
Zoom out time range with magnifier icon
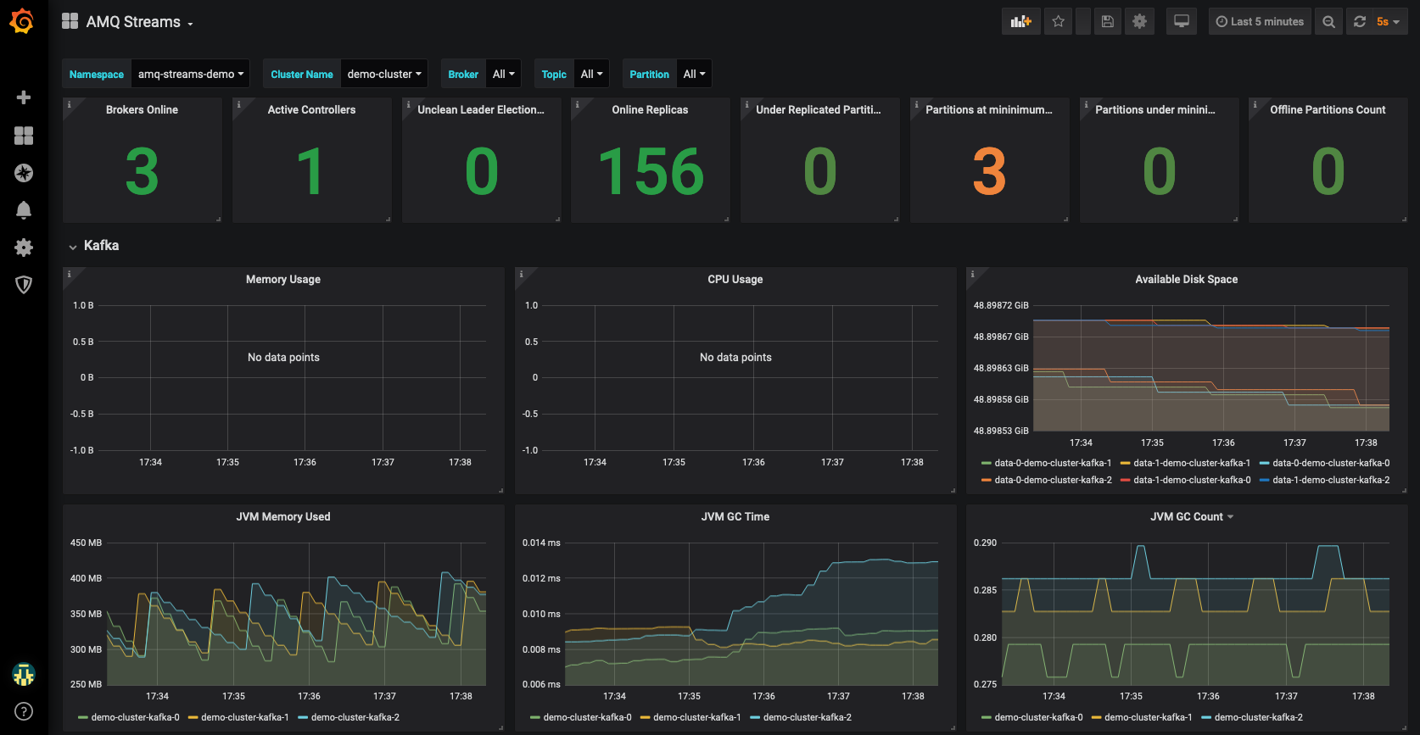point(1329,22)
